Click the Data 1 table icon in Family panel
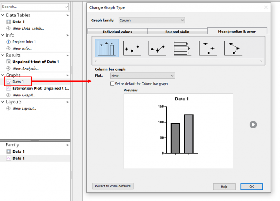 click(8, 151)
